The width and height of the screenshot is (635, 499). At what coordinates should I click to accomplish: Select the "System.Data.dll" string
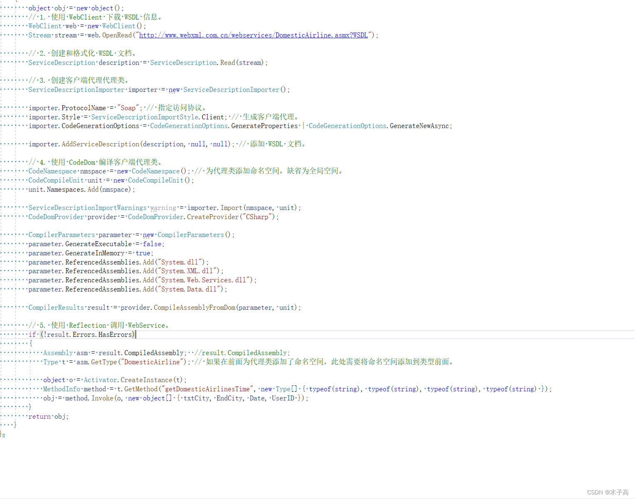189,289
